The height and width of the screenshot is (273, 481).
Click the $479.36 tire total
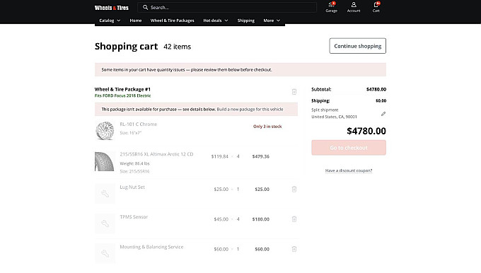(261, 156)
